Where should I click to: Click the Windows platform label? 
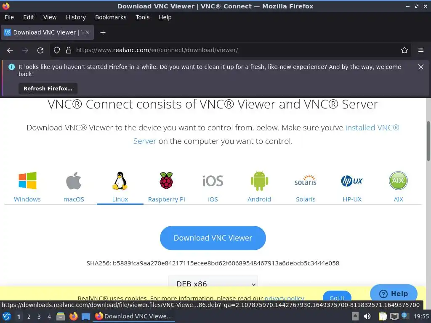pyautogui.click(x=27, y=199)
